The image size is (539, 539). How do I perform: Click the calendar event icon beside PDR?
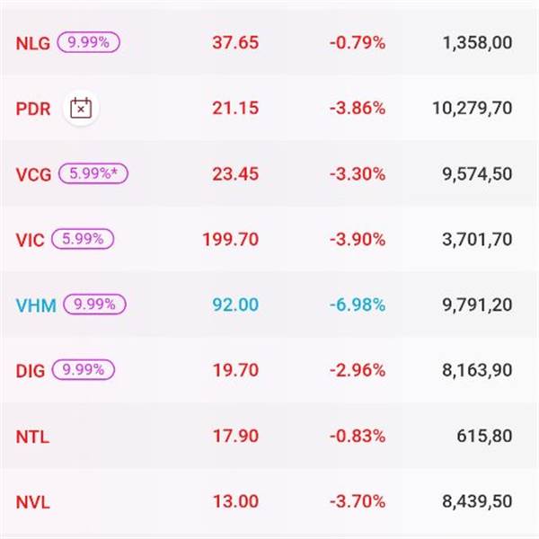(82, 109)
